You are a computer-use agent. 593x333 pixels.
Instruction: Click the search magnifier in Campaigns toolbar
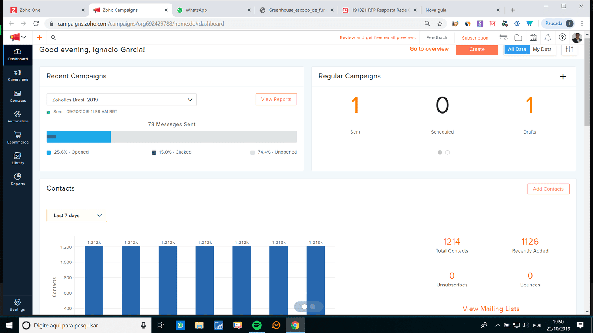click(x=53, y=37)
